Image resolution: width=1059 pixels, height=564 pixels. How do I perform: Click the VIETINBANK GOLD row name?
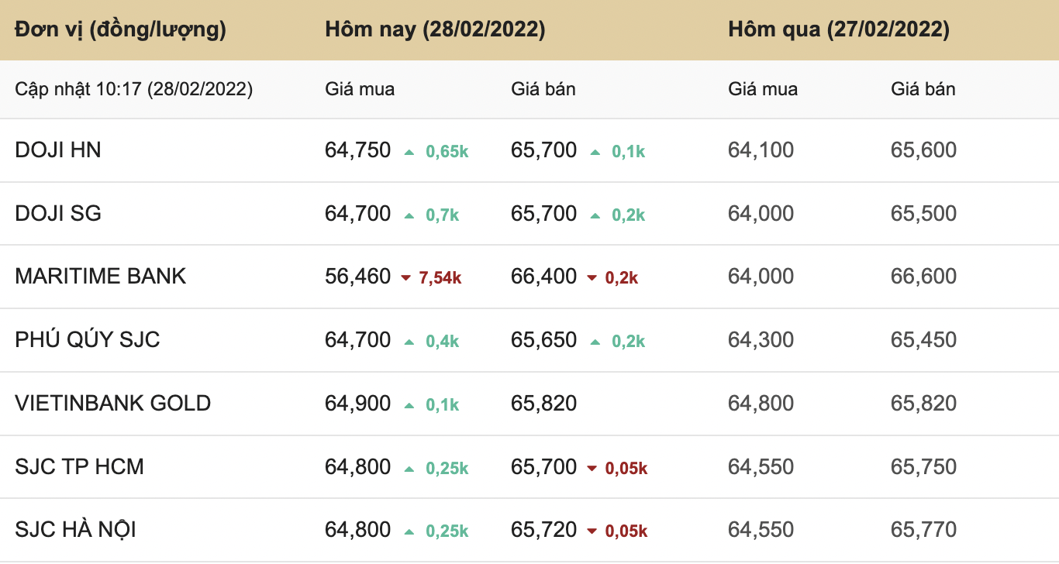coord(113,403)
